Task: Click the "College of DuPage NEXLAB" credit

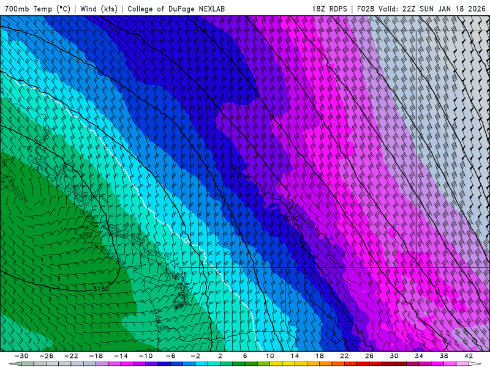Action: coord(176,9)
